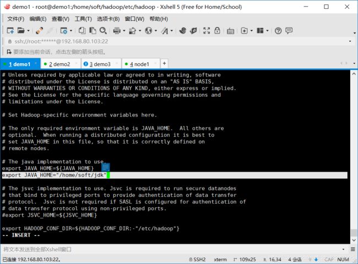Screen dimensions: 358x264
Task: Click the tab bar left scroll arrow
Action: [341, 63]
